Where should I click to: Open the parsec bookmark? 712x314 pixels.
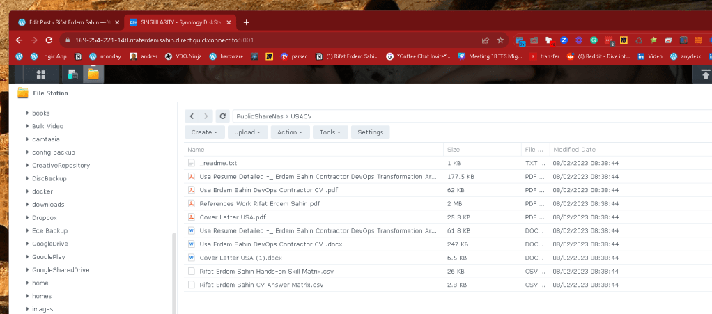pyautogui.click(x=294, y=56)
